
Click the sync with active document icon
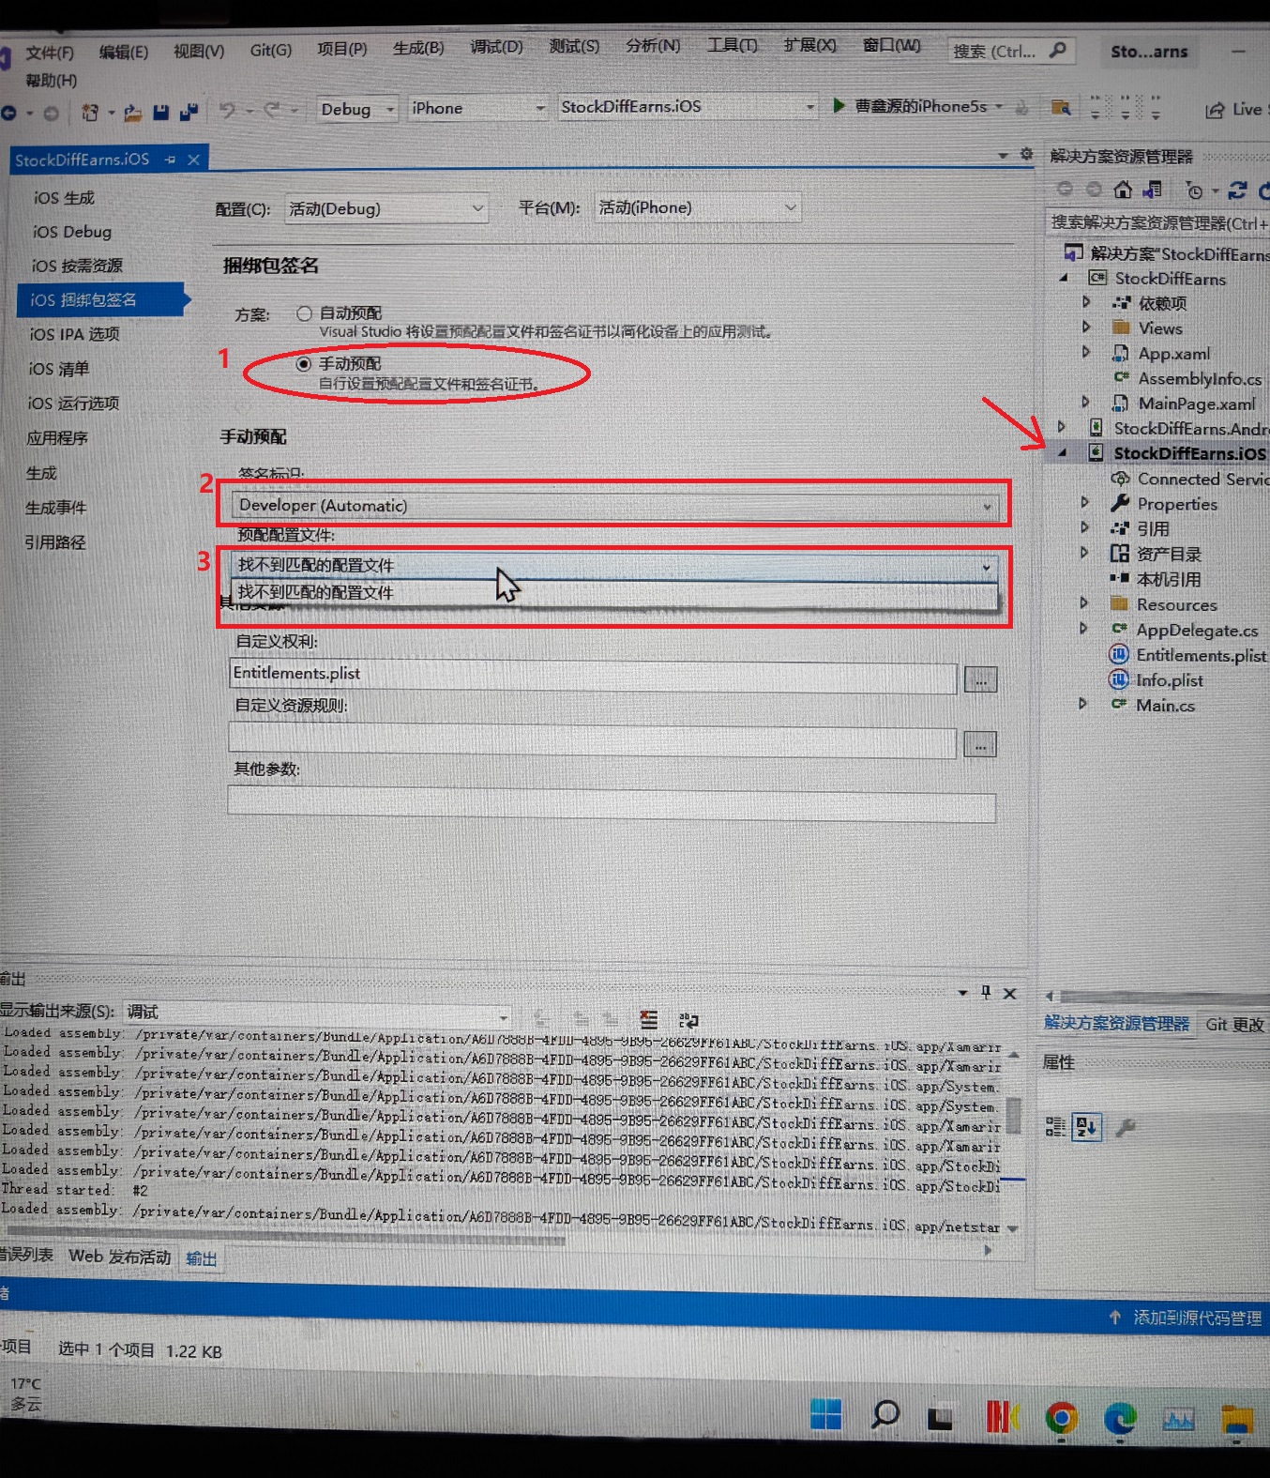[x=1237, y=190]
